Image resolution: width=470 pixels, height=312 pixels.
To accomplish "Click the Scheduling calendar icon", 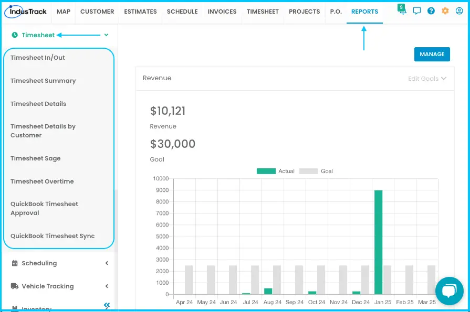I will [x=14, y=263].
